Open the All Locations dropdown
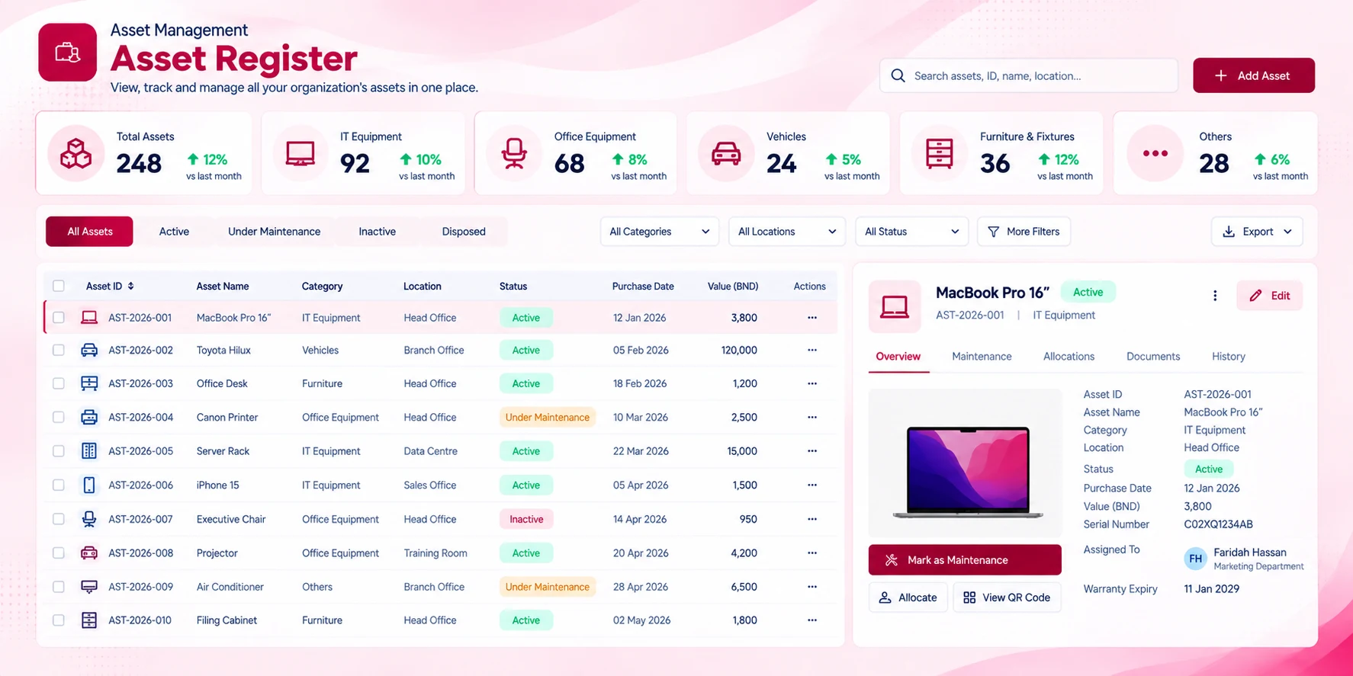This screenshot has width=1353, height=676. click(x=786, y=232)
